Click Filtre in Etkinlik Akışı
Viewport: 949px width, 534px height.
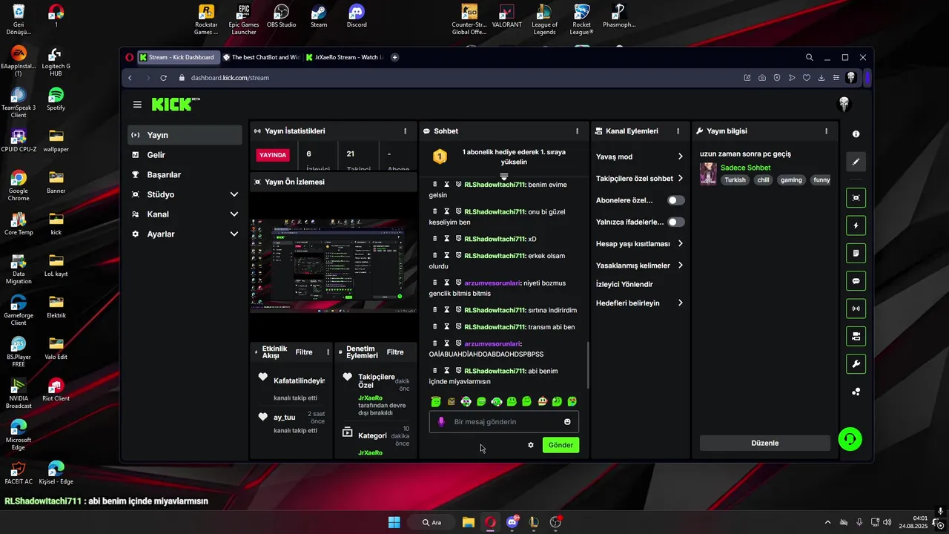click(304, 352)
